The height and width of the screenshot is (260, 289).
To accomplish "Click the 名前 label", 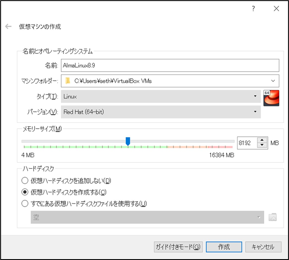I will pyautogui.click(x=51, y=65).
